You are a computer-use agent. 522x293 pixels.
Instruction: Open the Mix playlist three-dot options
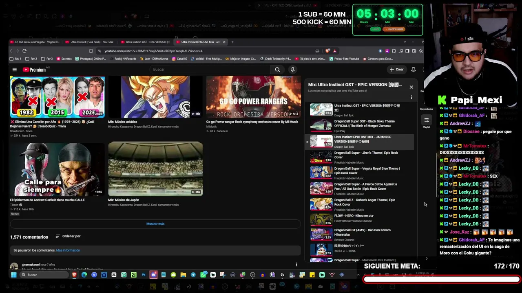click(411, 97)
